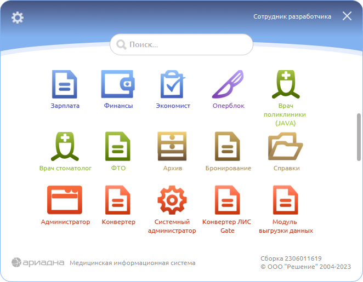This screenshot has height=282, width=363.
Task: Click the Медицинская информационная система text
Action: [x=132, y=263]
